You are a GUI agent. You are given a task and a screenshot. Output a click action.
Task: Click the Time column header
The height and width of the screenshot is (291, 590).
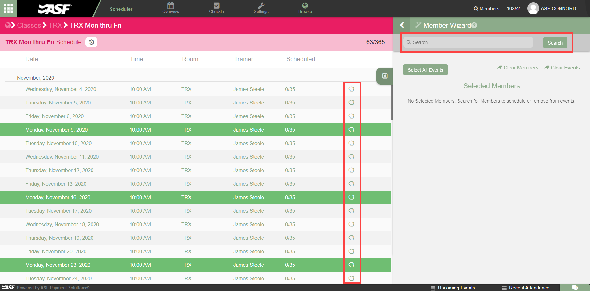coord(136,59)
